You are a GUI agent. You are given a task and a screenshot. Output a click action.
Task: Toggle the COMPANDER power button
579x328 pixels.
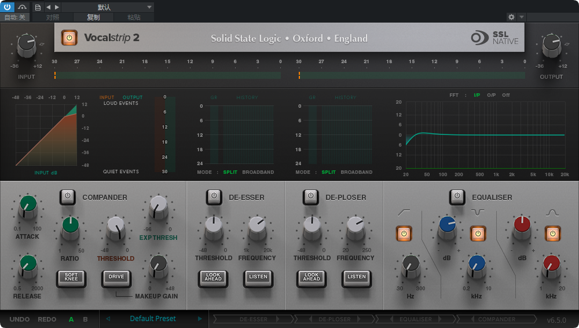click(x=68, y=196)
